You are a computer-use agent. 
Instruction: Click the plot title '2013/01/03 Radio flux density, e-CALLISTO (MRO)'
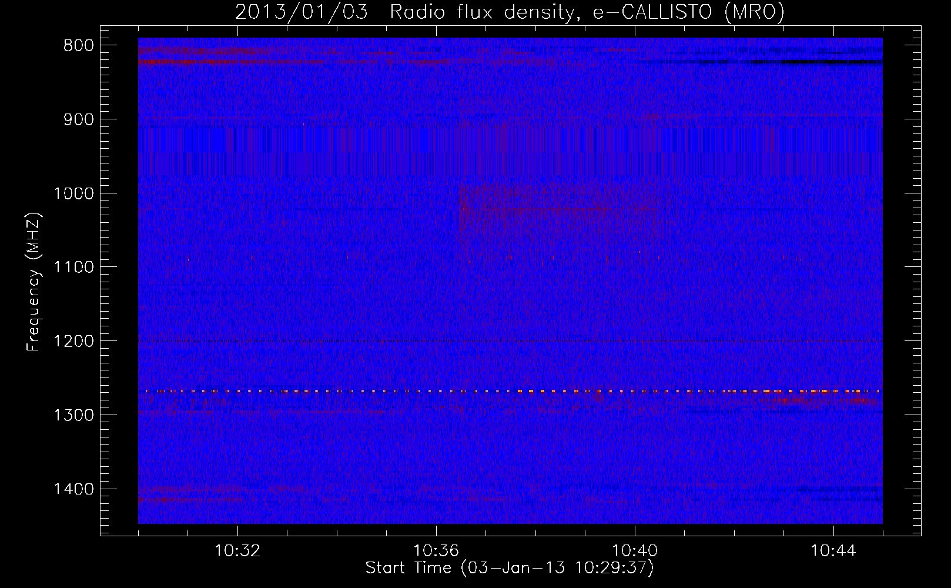point(510,12)
